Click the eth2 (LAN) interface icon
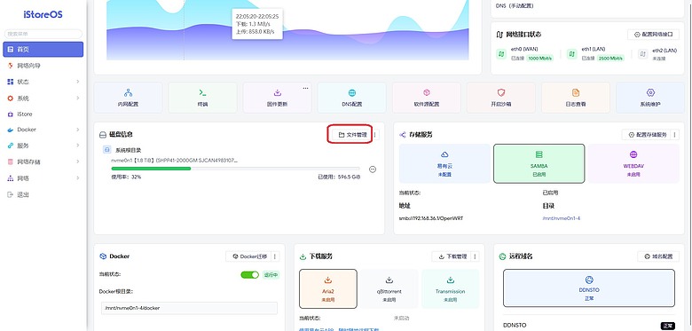 (642, 54)
